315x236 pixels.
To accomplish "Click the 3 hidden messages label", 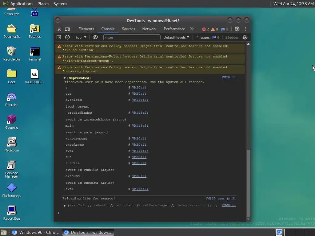I will [232, 37].
